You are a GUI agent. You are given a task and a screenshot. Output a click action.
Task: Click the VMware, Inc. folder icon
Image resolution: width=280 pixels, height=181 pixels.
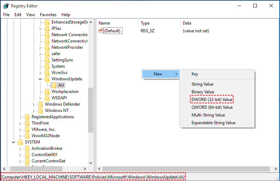[27, 129]
